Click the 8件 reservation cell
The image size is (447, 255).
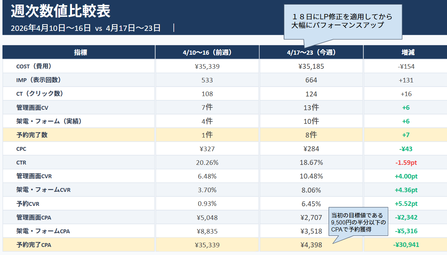point(311,135)
